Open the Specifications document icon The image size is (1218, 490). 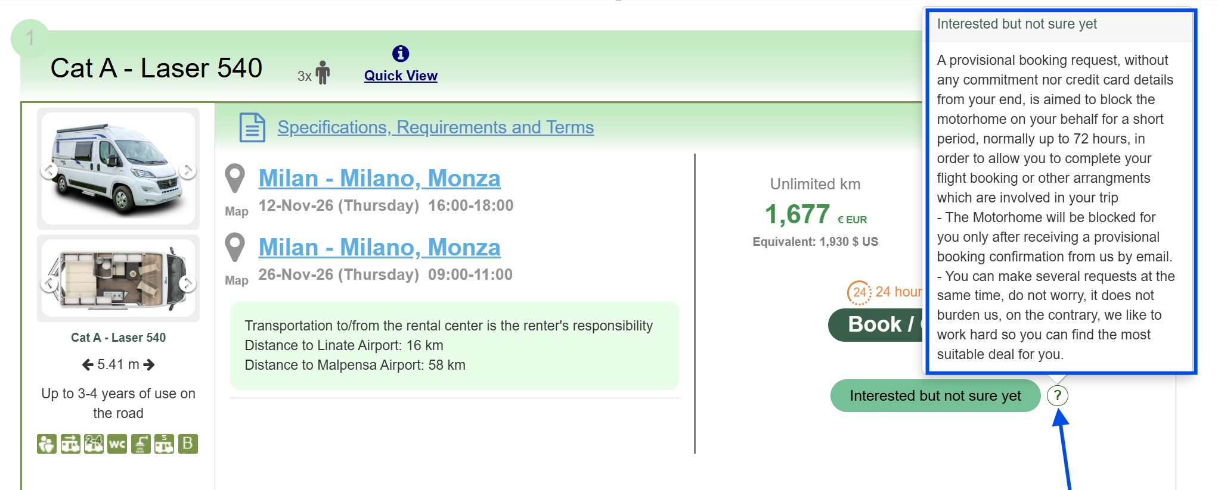pos(251,128)
